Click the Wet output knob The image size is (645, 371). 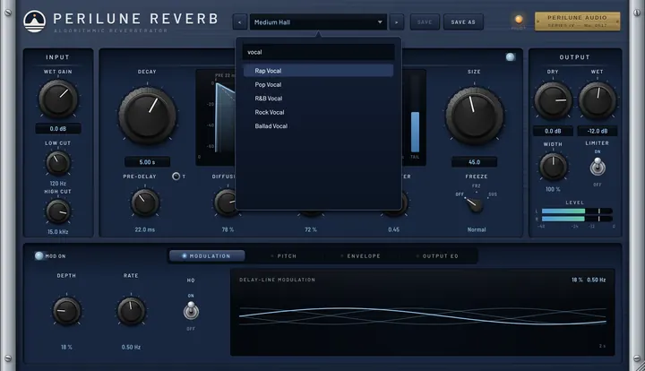[x=598, y=100]
